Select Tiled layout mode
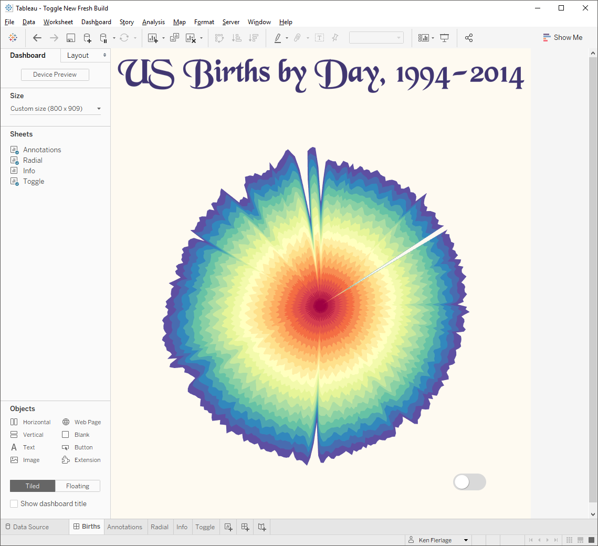Screen dimensions: 598x546 coord(33,486)
